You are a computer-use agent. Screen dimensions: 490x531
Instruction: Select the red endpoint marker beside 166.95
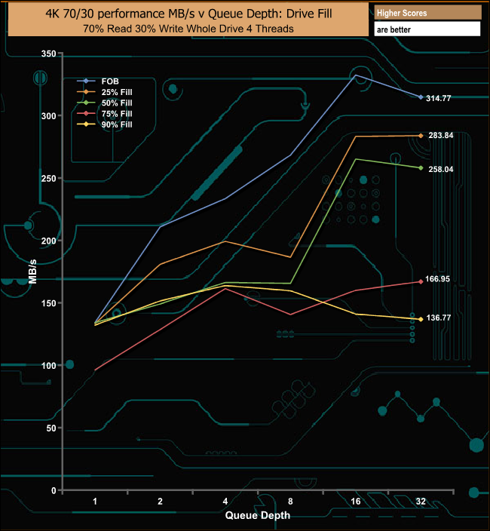click(x=421, y=281)
